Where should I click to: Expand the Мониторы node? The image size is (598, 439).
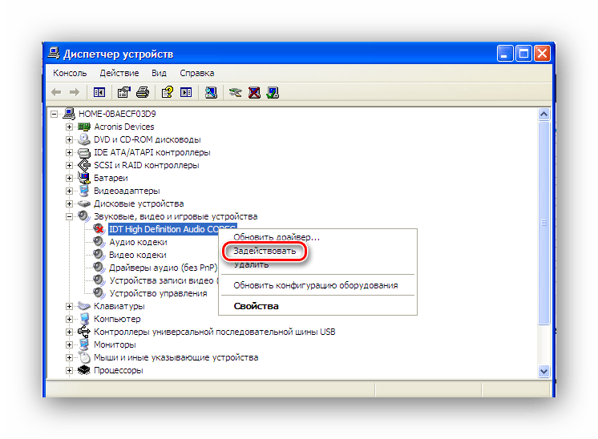tap(69, 344)
